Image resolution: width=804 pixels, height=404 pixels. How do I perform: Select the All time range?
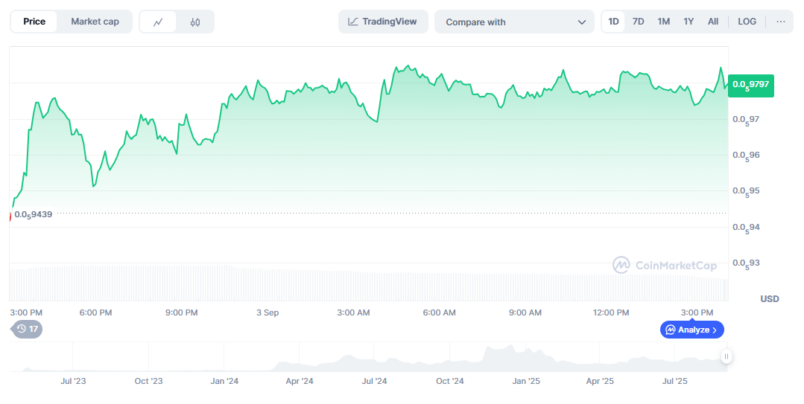713,22
